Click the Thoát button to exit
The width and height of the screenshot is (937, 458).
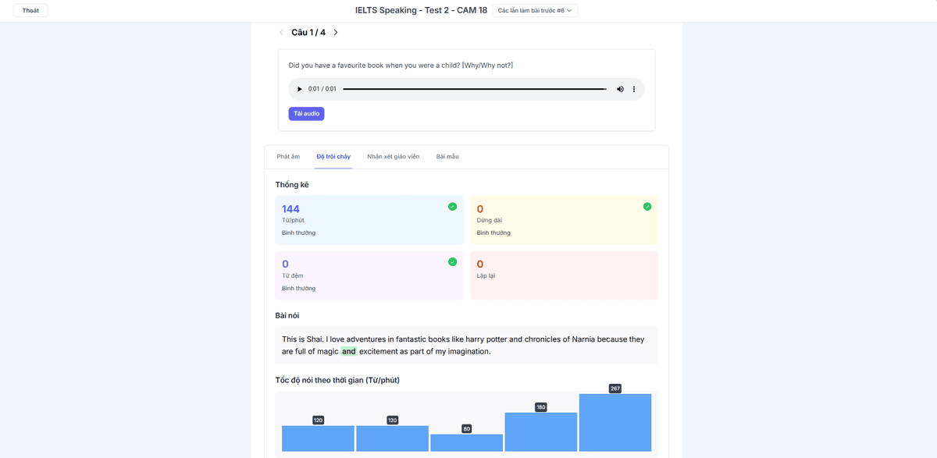click(30, 10)
